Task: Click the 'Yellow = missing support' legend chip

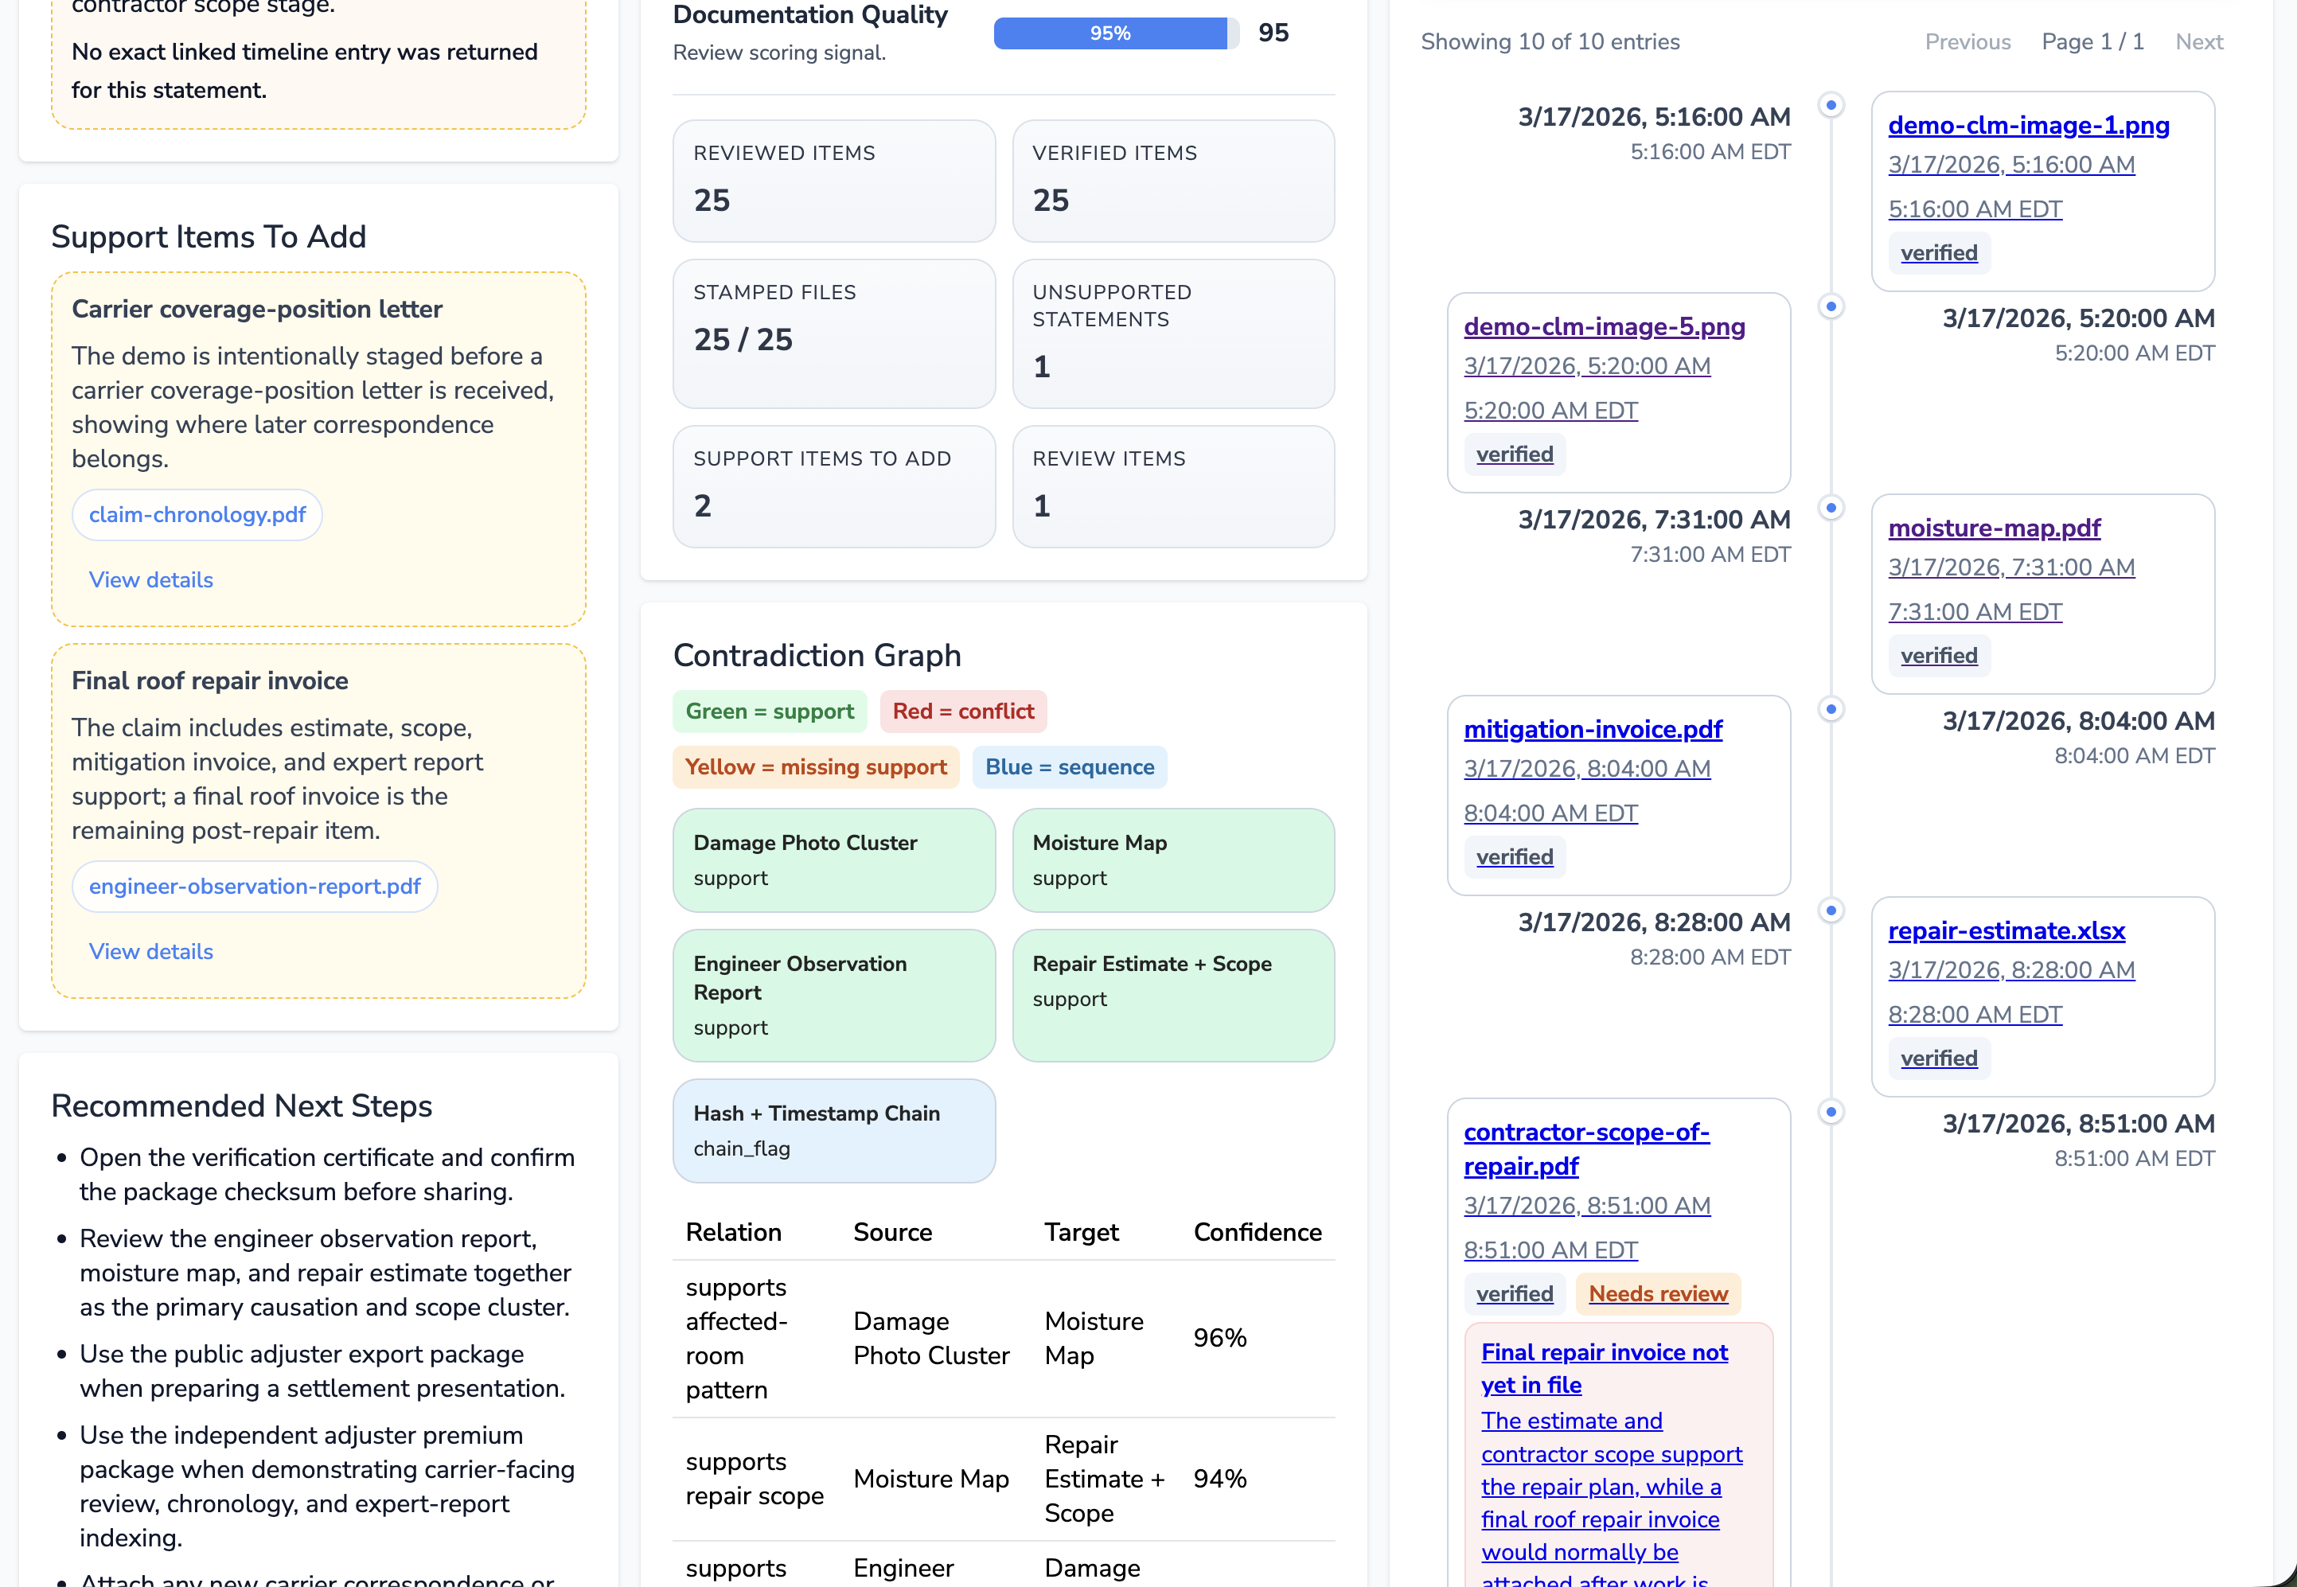Action: coord(815,766)
